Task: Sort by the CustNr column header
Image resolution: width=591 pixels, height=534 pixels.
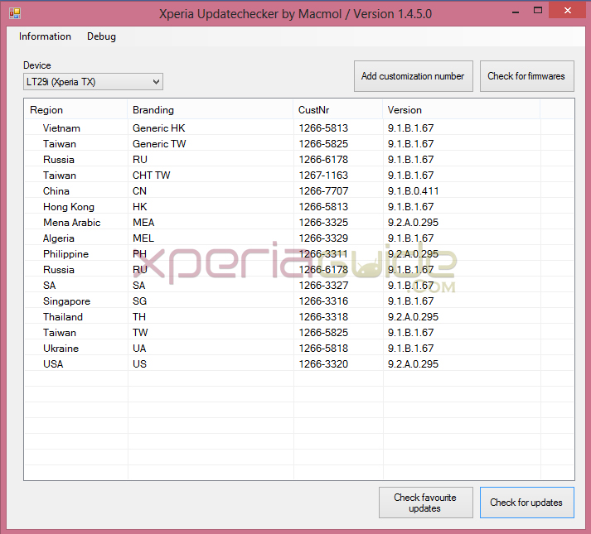Action: [337, 110]
